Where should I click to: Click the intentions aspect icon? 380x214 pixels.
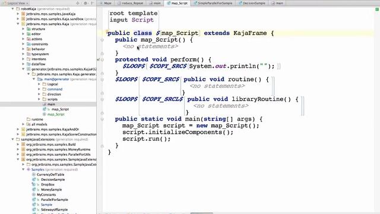28,59
